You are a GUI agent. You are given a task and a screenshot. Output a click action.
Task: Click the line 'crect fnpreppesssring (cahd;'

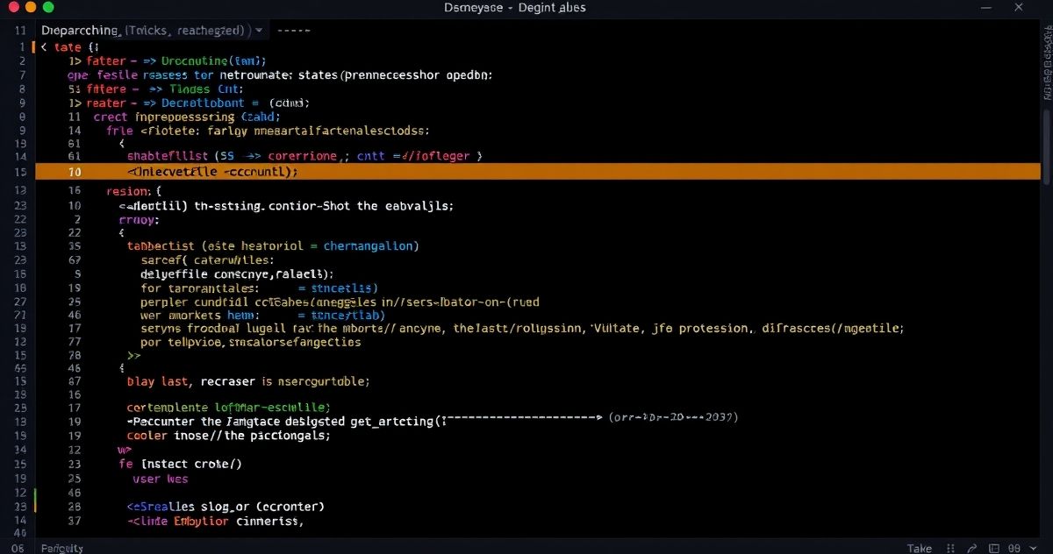click(186, 117)
